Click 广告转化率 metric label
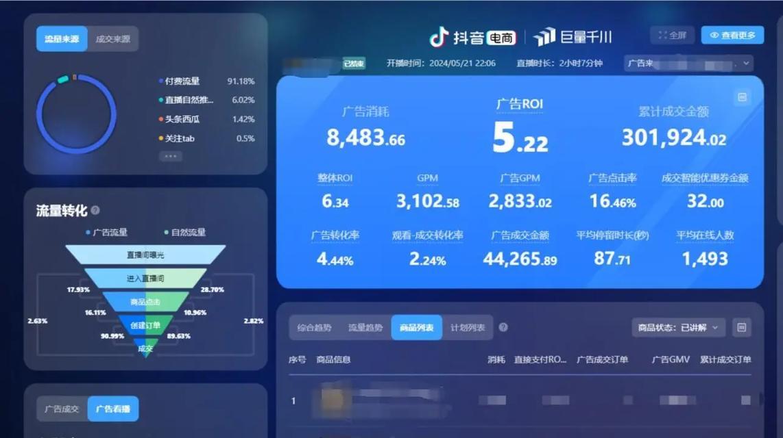The width and height of the screenshot is (783, 438). (335, 235)
